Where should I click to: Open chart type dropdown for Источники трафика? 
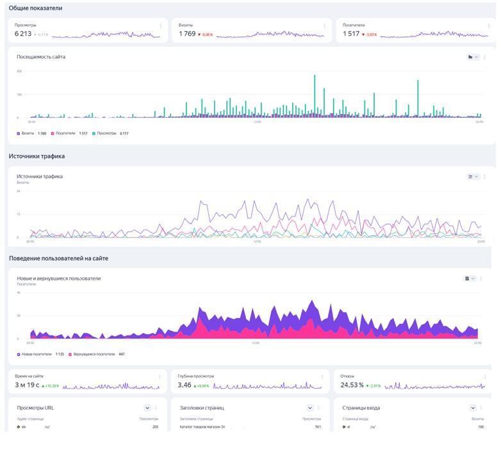(x=473, y=177)
